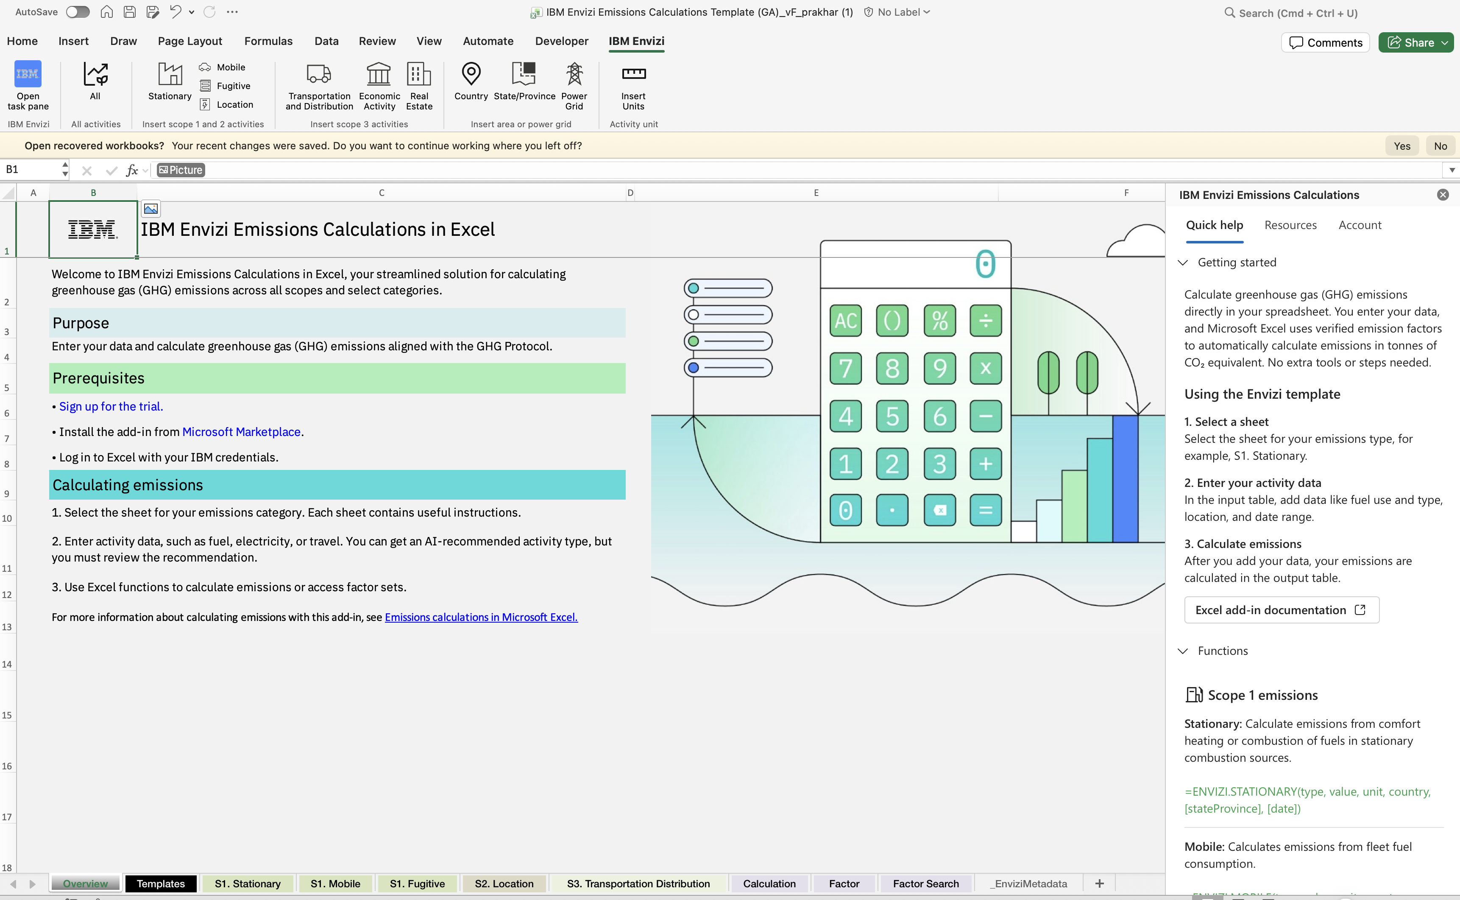
Task: Expand the formula bar
Action: point(1452,170)
